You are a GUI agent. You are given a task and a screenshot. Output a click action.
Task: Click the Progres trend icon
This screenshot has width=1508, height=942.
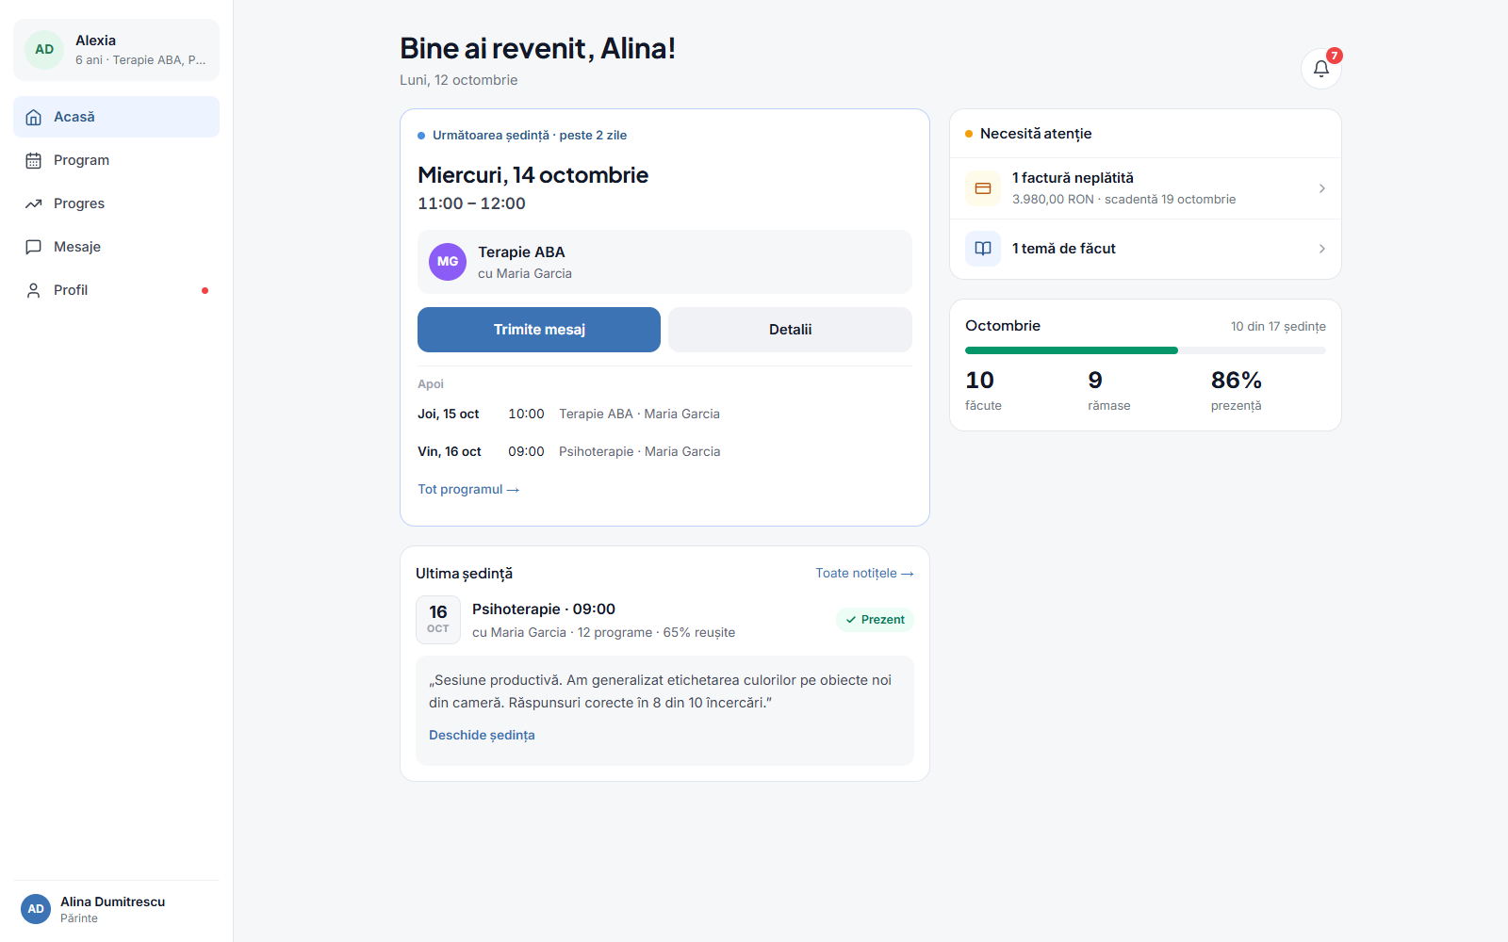point(34,203)
